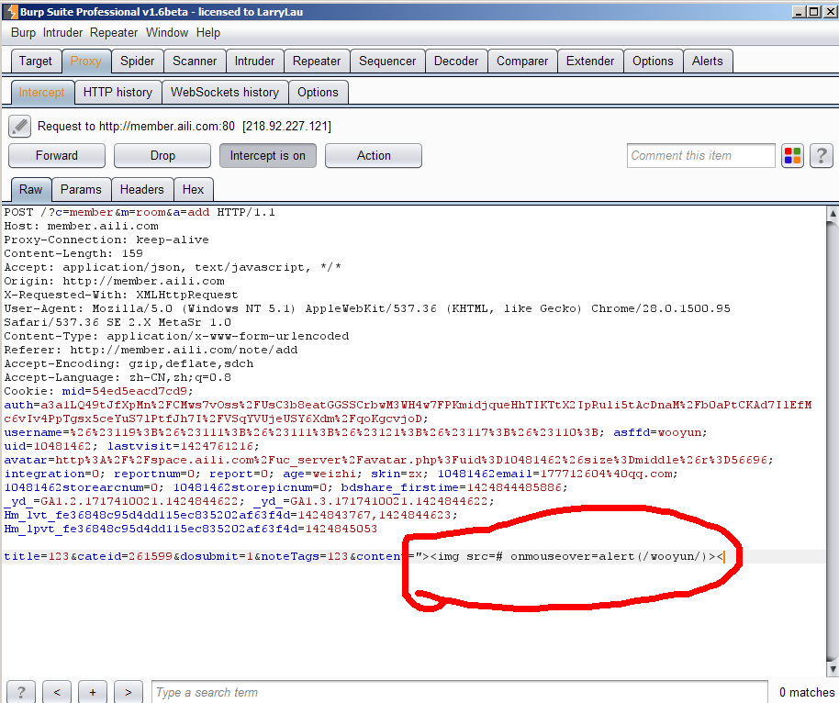Click the Referer header line
The width and height of the screenshot is (839, 703).
[151, 350]
